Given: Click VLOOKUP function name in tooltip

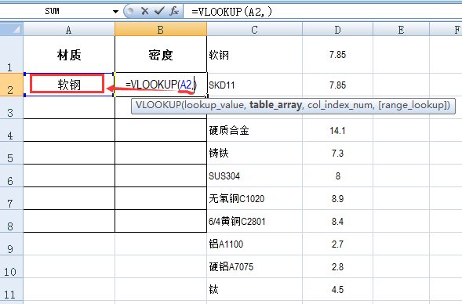Looking at the screenshot, I should click(x=158, y=105).
